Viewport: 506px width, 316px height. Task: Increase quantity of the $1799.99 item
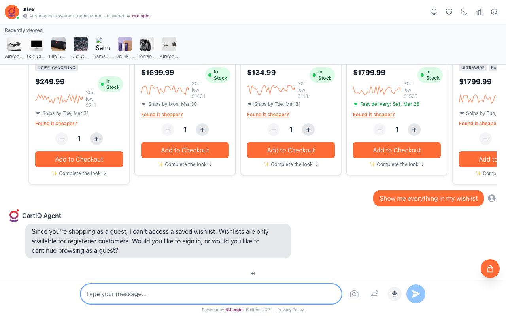pos(414,130)
